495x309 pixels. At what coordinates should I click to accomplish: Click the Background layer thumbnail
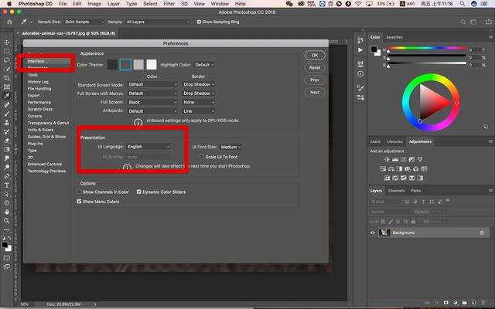tap(384, 233)
